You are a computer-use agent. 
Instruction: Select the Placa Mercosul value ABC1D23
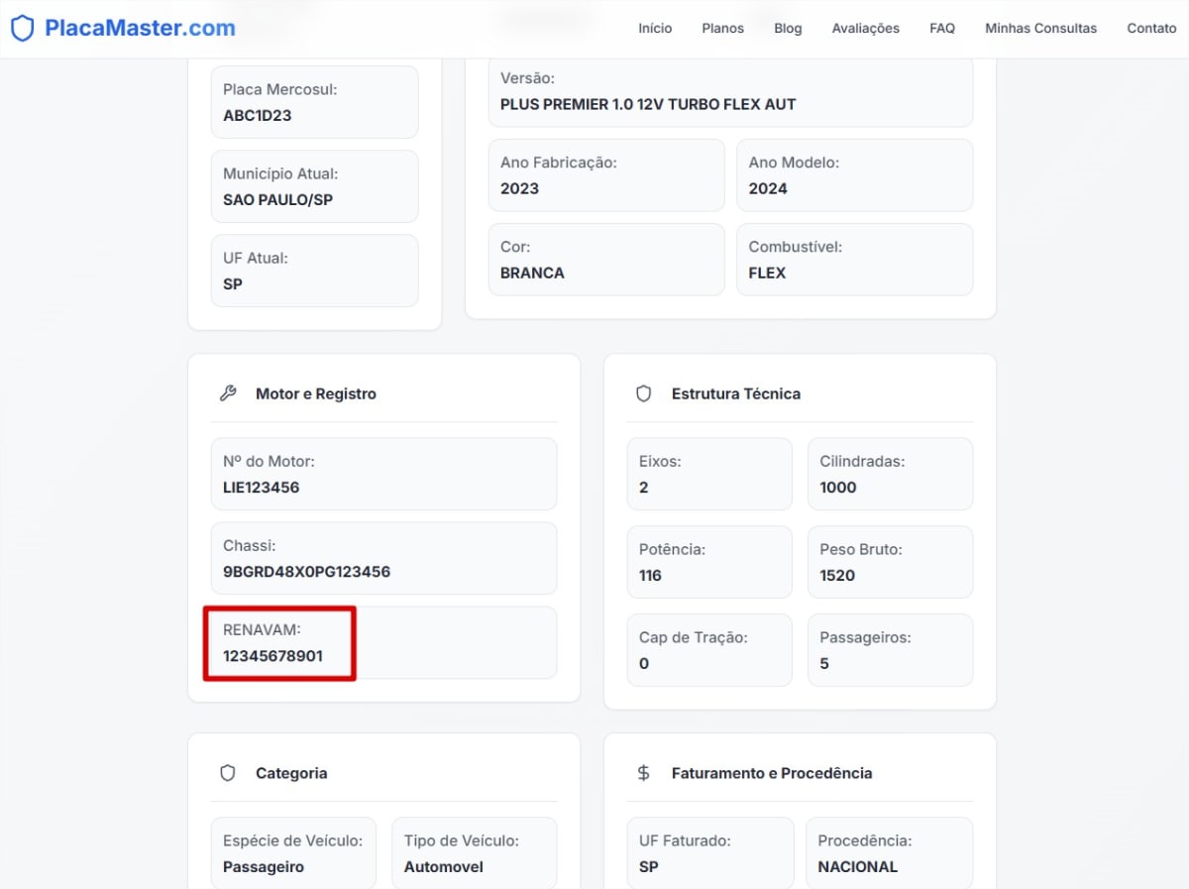click(258, 115)
